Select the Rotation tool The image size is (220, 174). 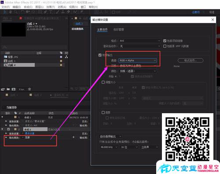22,12
